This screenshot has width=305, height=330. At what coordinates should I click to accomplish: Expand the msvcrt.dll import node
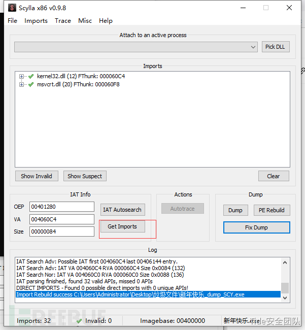tap(21, 85)
